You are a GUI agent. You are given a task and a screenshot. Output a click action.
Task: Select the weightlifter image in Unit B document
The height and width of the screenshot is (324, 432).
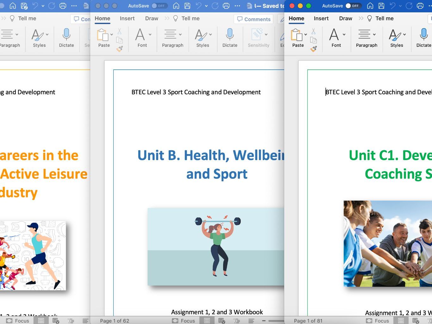click(216, 247)
